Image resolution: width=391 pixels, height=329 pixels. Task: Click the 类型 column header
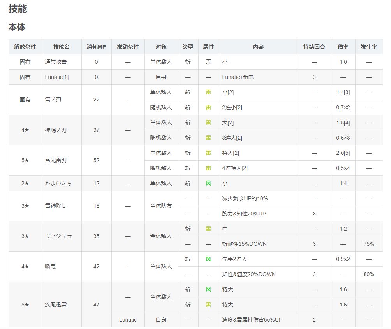tap(188, 47)
